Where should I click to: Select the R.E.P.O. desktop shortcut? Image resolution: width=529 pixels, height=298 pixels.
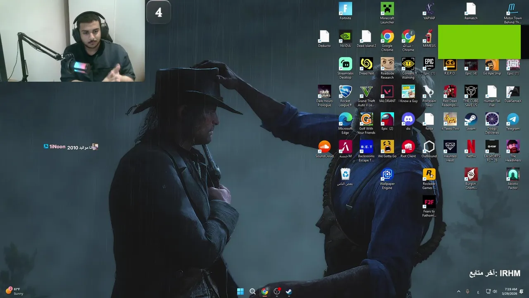click(450, 67)
